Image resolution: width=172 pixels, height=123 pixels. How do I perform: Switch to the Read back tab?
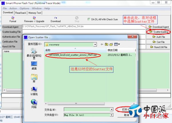[21, 13]
